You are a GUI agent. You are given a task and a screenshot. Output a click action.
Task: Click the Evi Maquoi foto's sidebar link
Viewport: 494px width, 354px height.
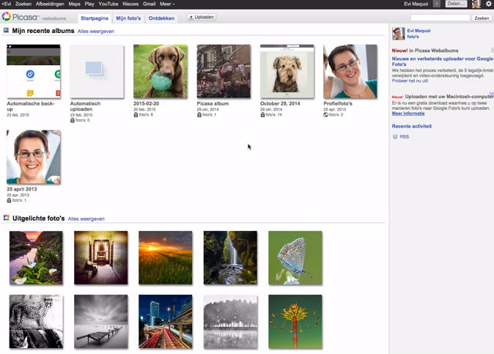[419, 34]
